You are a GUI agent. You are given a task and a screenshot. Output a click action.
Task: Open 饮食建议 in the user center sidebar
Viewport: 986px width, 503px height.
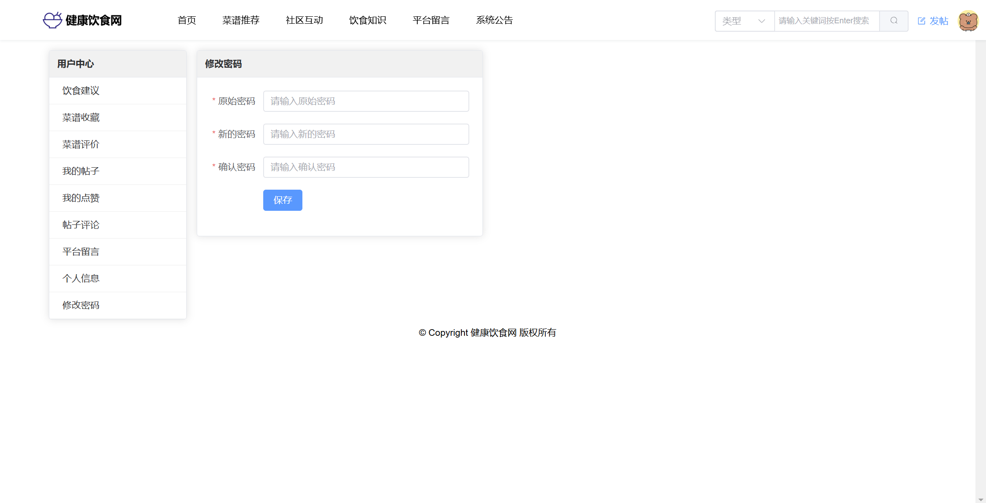click(x=81, y=91)
